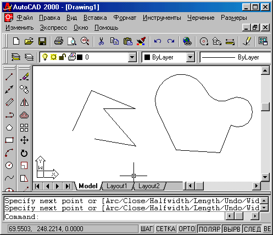Toggle ШАГ snap mode

(x=147, y=229)
